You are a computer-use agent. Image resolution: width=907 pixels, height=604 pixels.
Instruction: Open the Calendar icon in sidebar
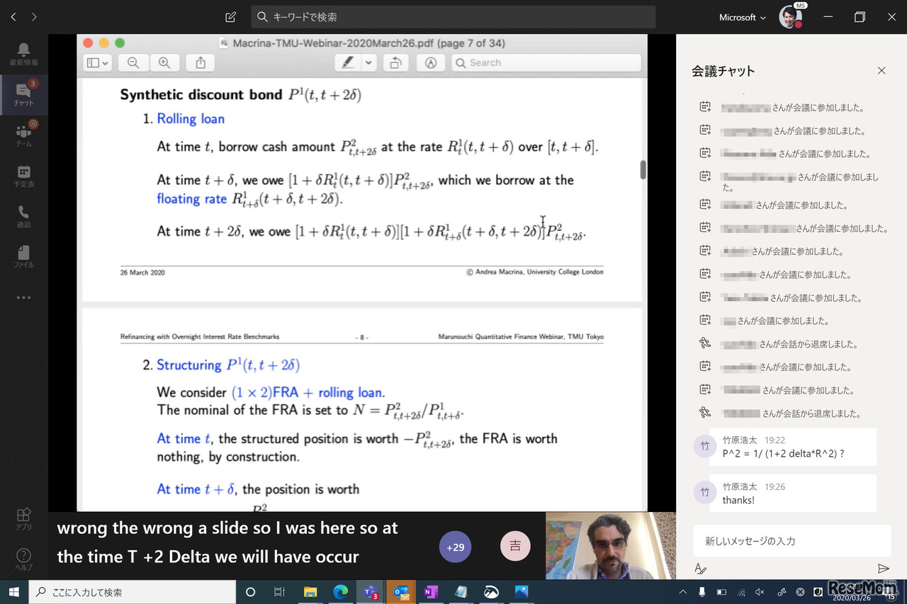click(x=23, y=176)
